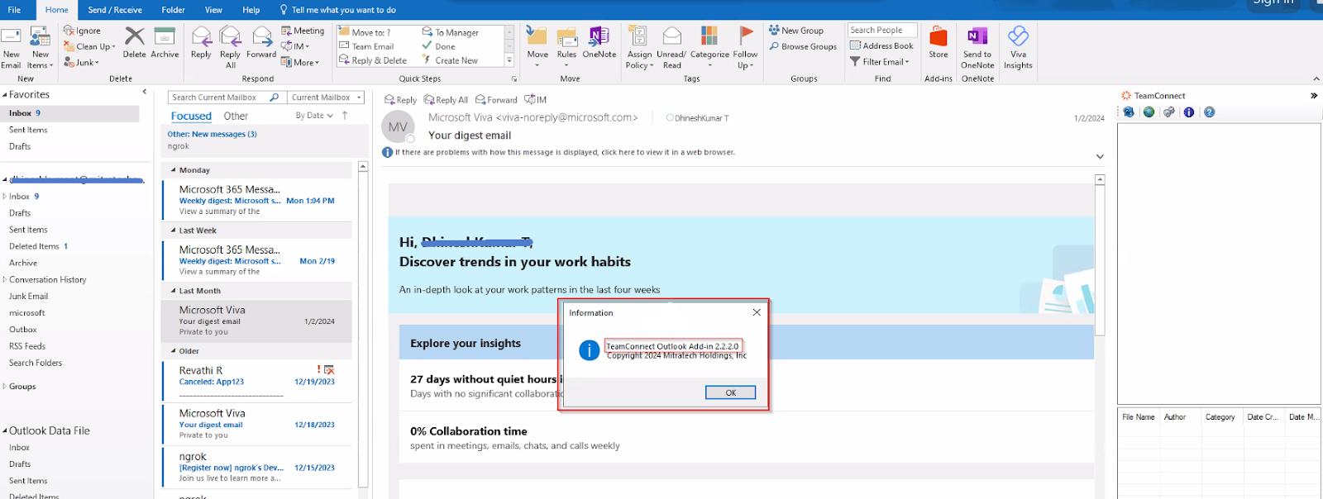Click the TeamConnect globe toolbar icon

(x=1149, y=112)
